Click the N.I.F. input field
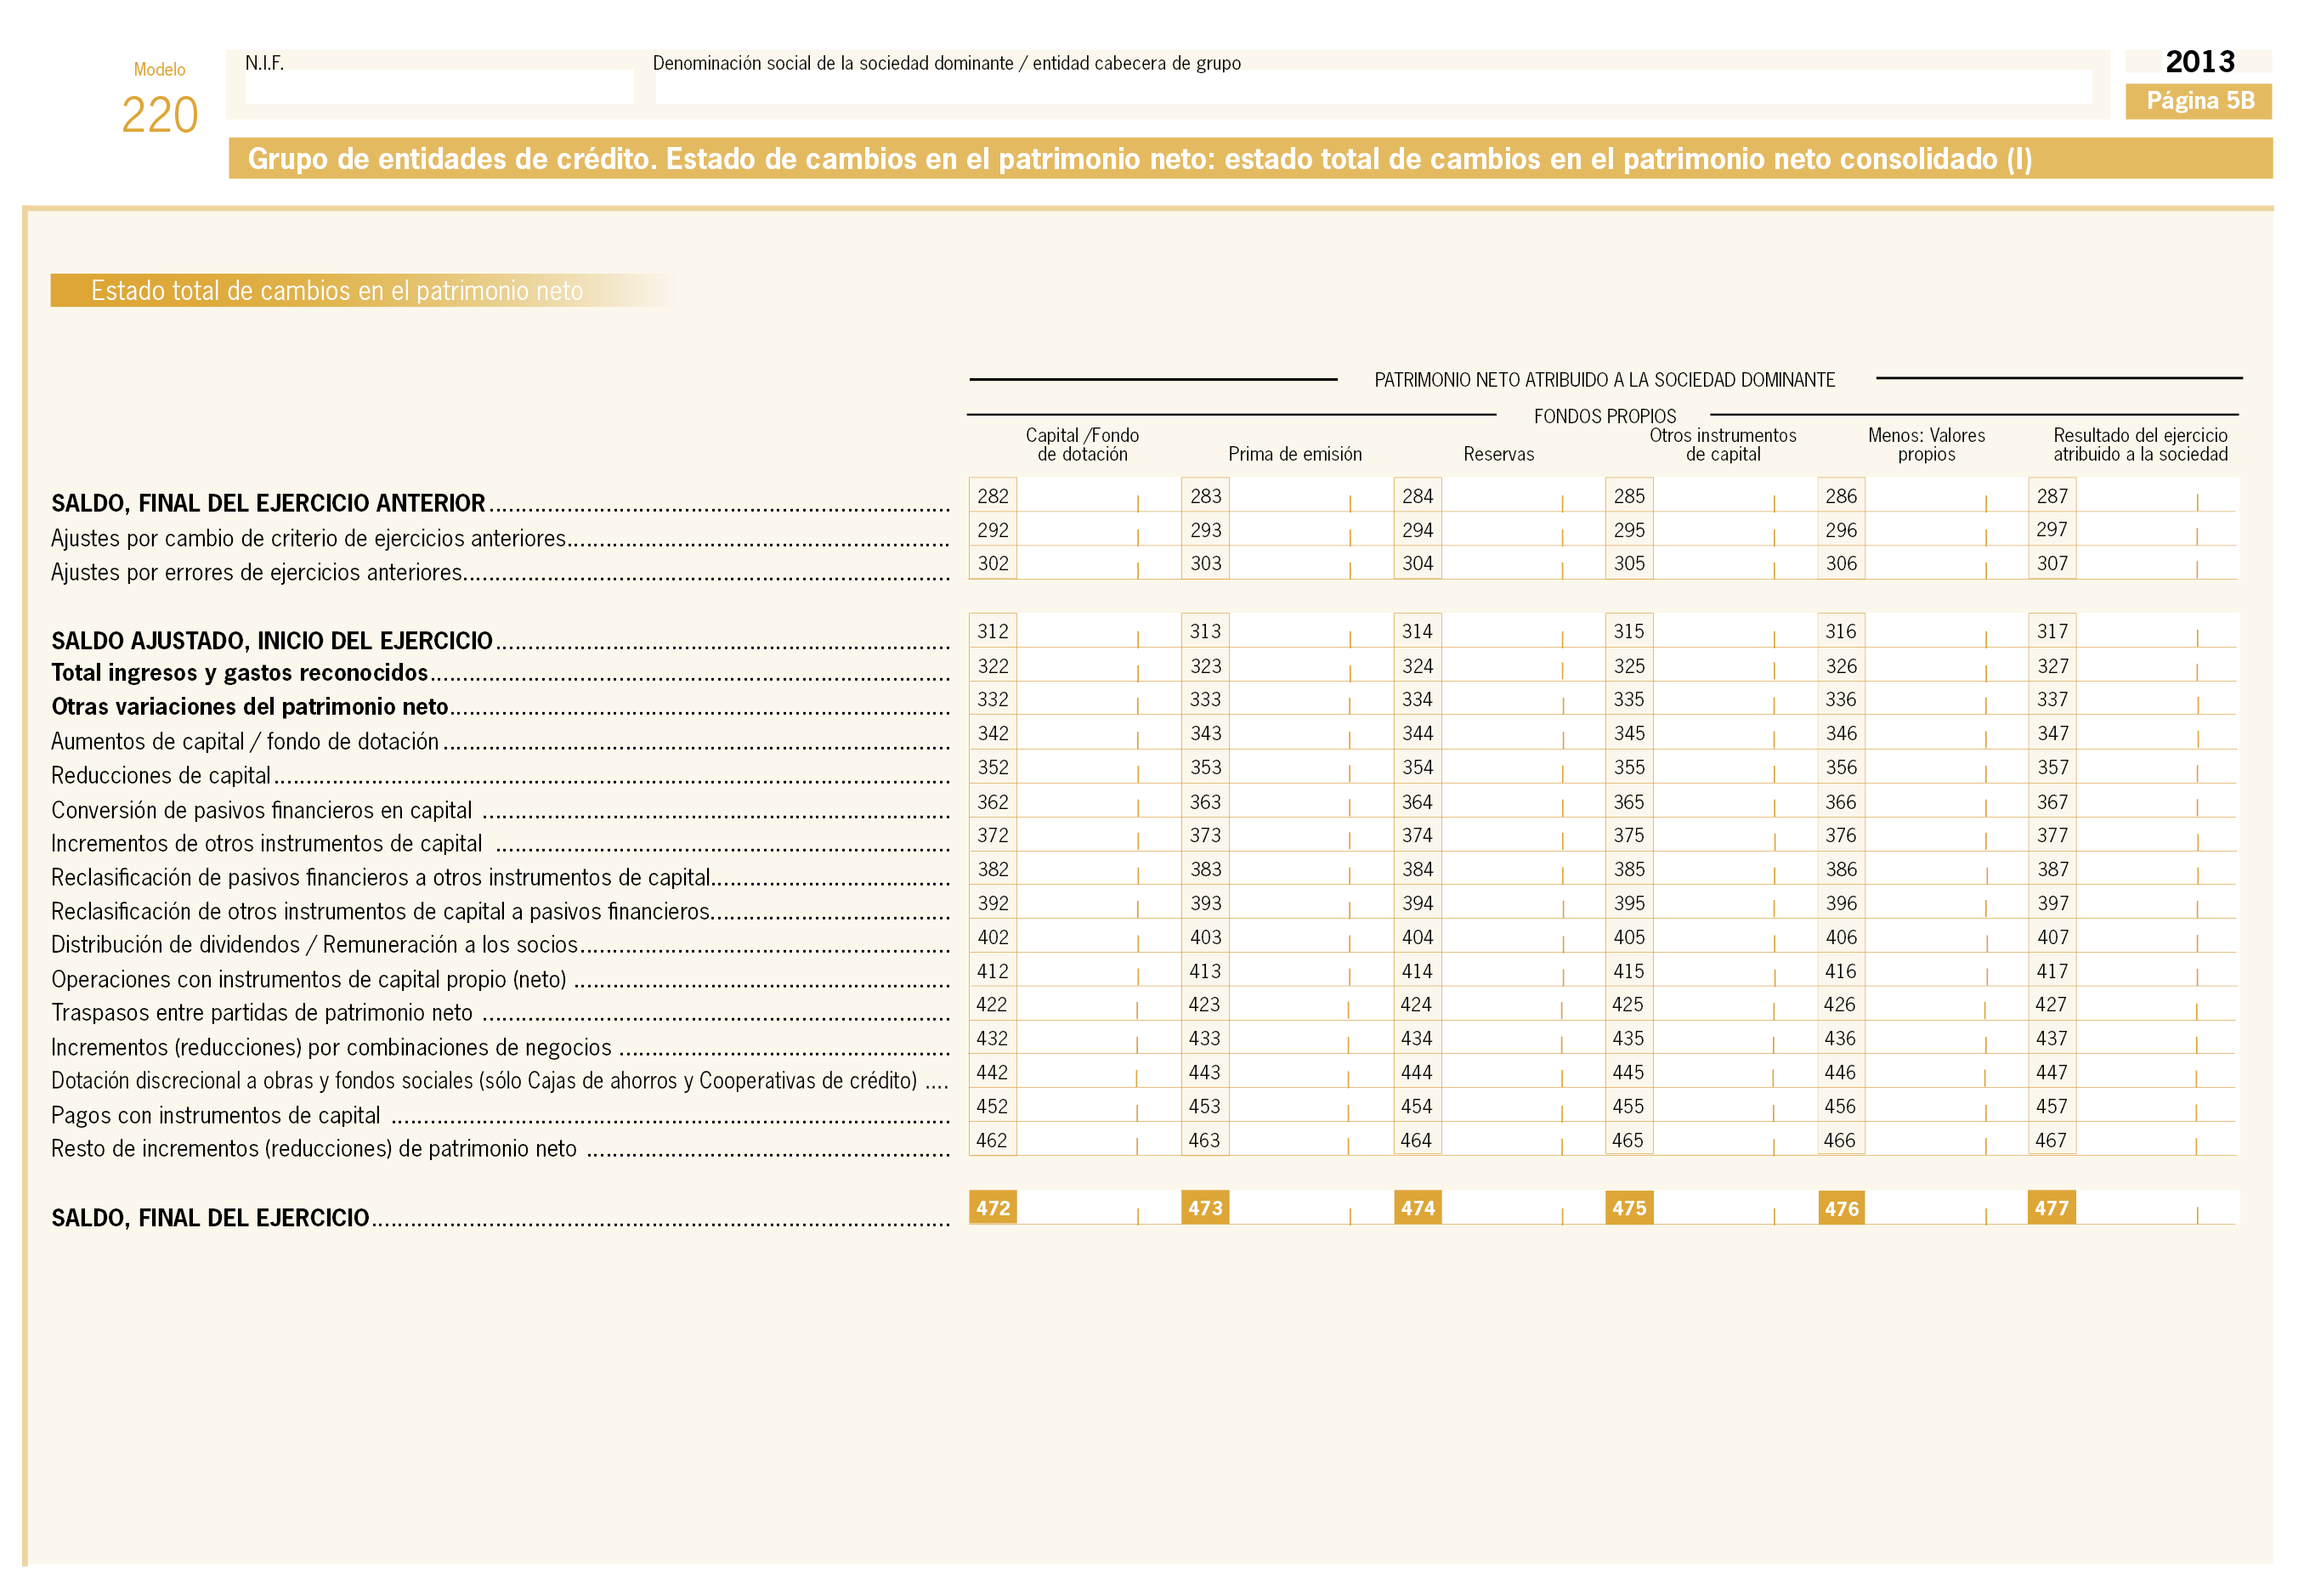2304x1596 pixels. 439,87
